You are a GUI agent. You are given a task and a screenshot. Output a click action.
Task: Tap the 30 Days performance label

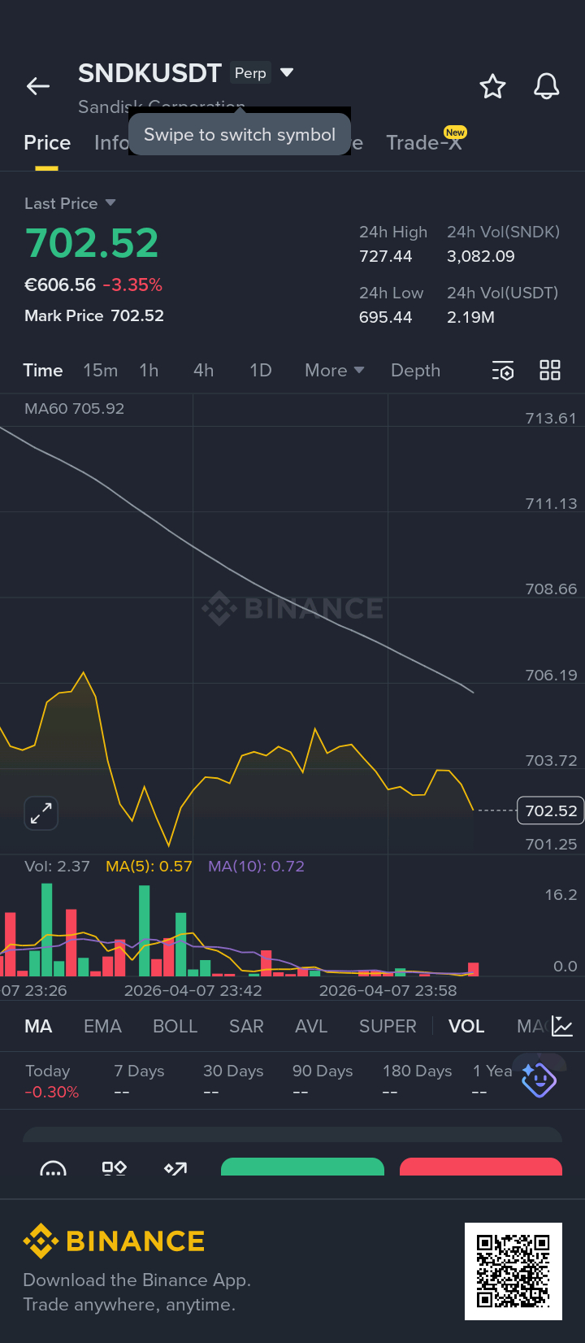coord(233,1071)
